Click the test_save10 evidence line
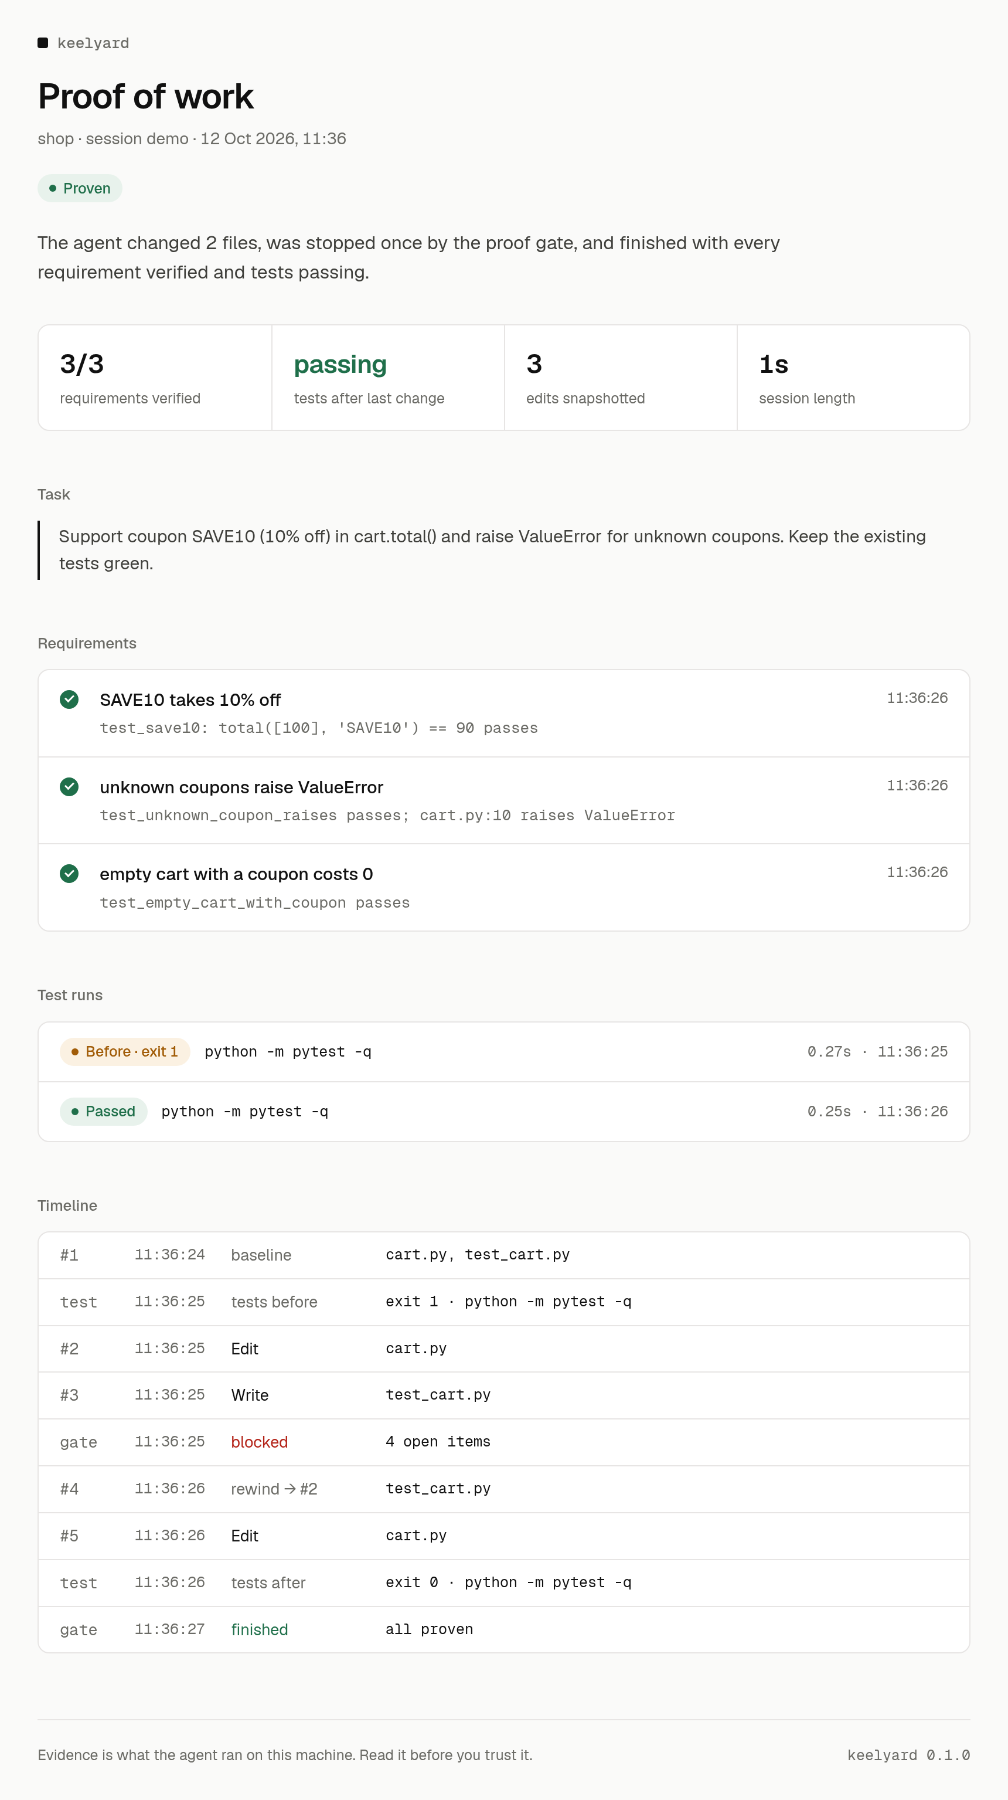1008x1800 pixels. pos(319,728)
